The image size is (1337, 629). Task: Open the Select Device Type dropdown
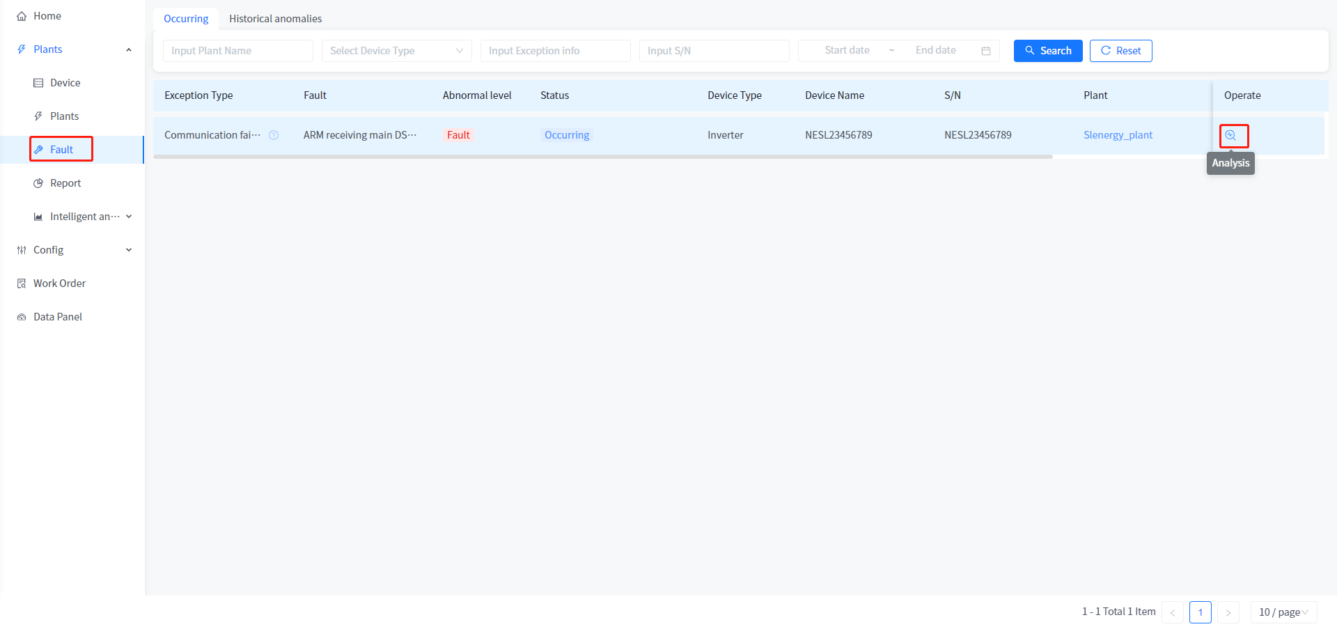click(x=396, y=51)
